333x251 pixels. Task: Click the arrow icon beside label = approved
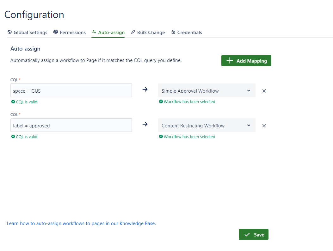(145, 124)
